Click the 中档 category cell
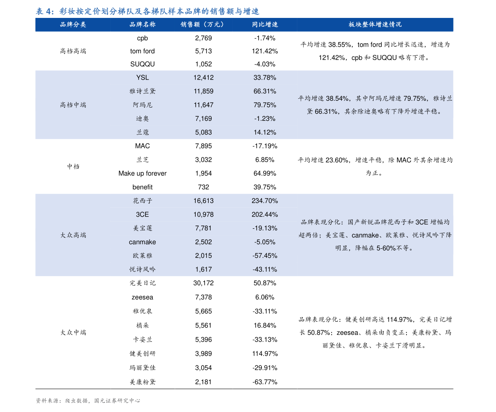Image resolution: width=496 pixels, height=412 pixels. [73, 167]
